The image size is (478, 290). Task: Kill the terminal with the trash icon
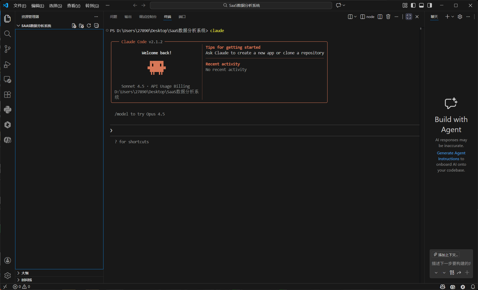point(388,17)
